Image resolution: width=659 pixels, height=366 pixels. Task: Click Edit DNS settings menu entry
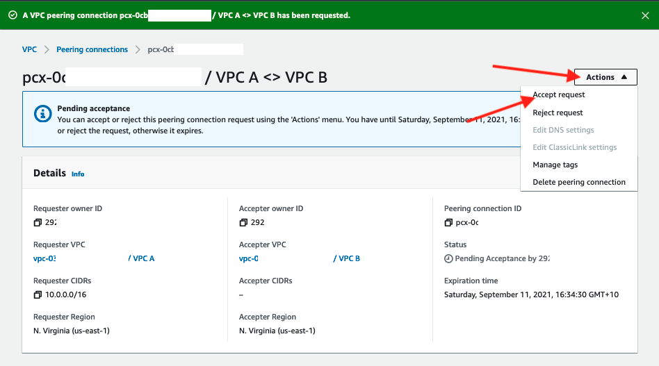(563, 130)
